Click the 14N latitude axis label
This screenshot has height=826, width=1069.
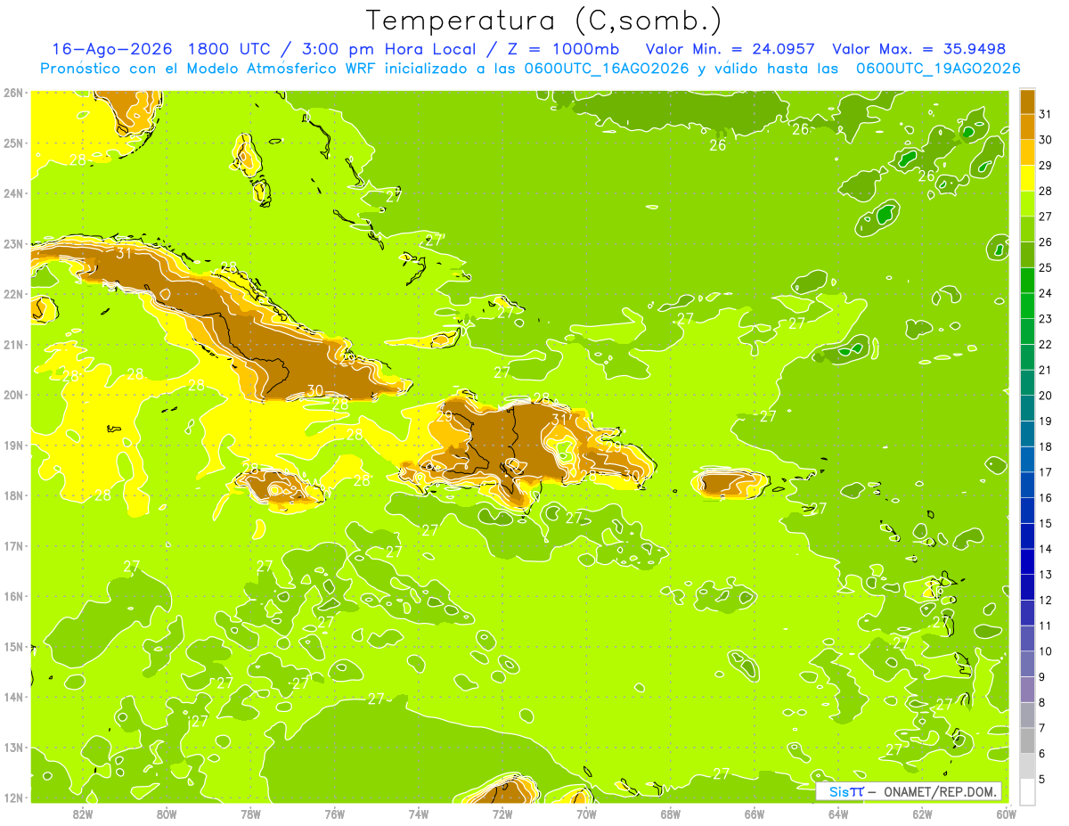12,697
